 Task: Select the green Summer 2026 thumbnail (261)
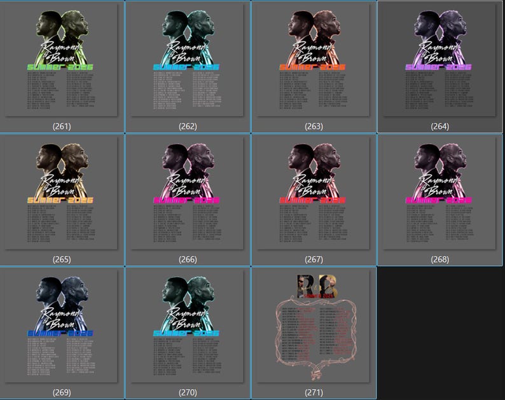(61, 60)
